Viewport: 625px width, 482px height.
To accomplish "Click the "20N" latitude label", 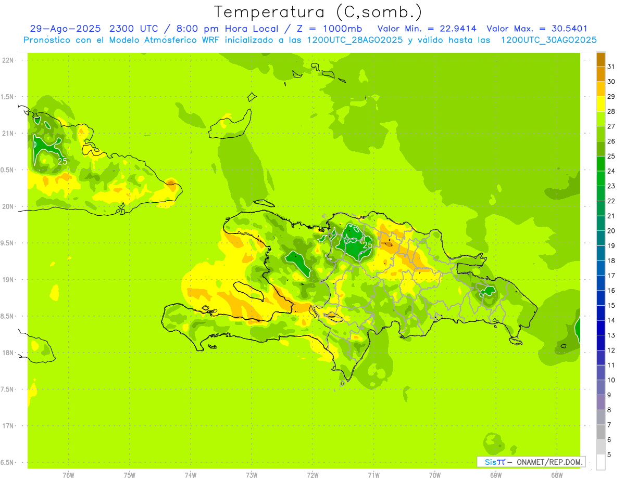I will (7, 207).
